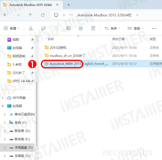The image size is (162, 160).
Task: Navigate back with the left arrow
Action: 5,15
